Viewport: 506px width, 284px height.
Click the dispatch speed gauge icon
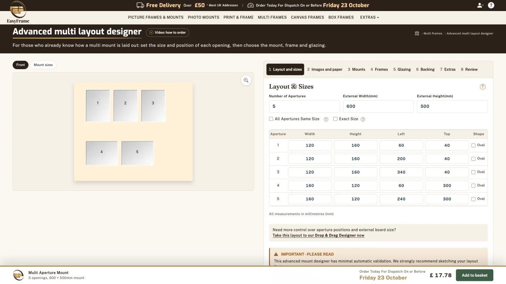[250, 5]
